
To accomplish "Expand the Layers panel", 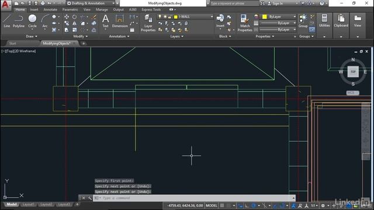I will (176, 36).
